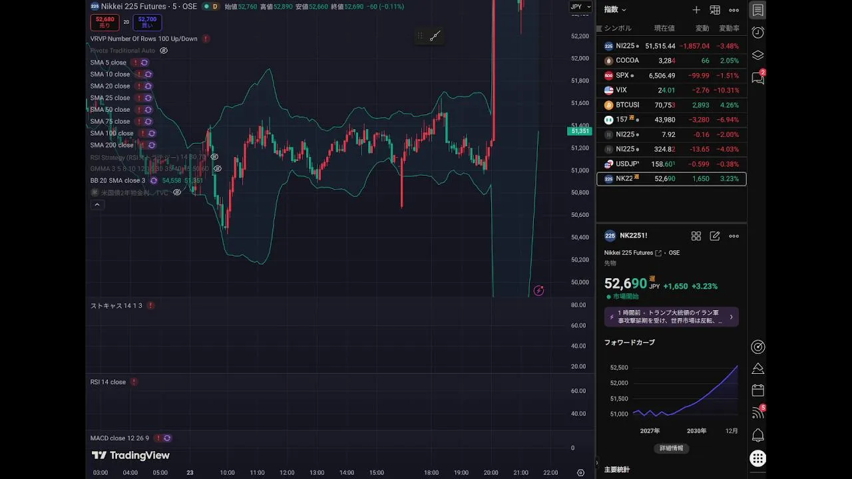Click the chart settings gear icon
The image size is (852, 479).
pos(580,473)
